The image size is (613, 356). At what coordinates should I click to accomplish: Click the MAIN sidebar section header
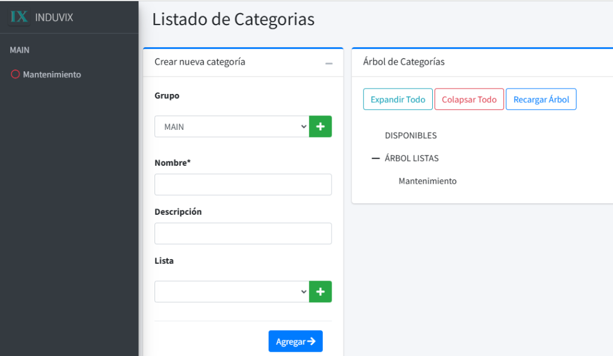(x=20, y=50)
